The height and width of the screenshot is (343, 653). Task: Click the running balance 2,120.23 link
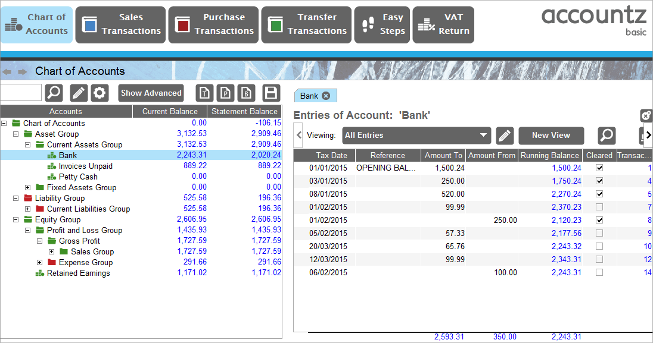coord(567,220)
